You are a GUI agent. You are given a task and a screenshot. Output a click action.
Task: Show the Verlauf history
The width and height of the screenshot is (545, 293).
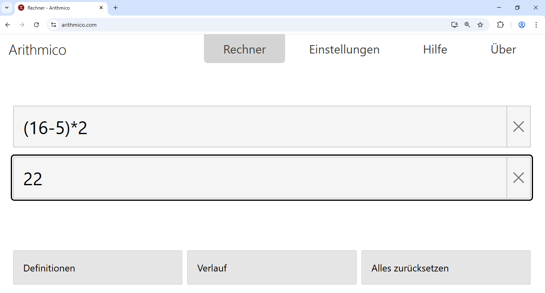point(272,268)
